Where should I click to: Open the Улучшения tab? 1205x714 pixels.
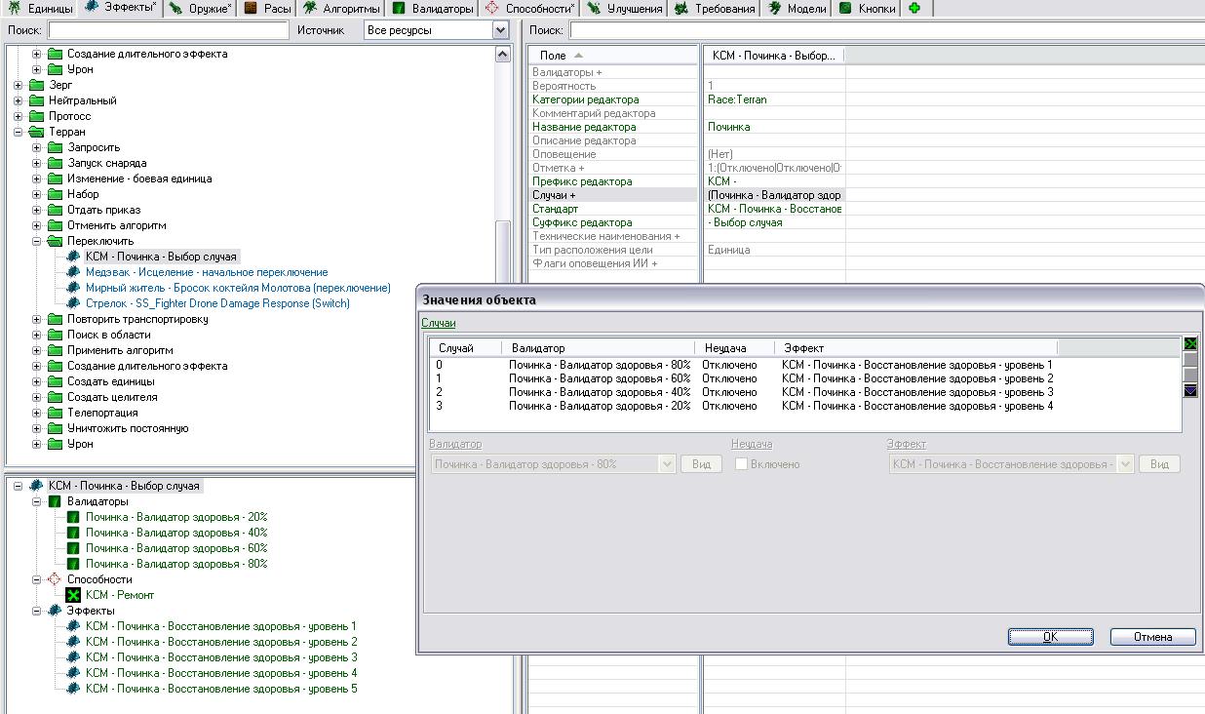(x=625, y=8)
